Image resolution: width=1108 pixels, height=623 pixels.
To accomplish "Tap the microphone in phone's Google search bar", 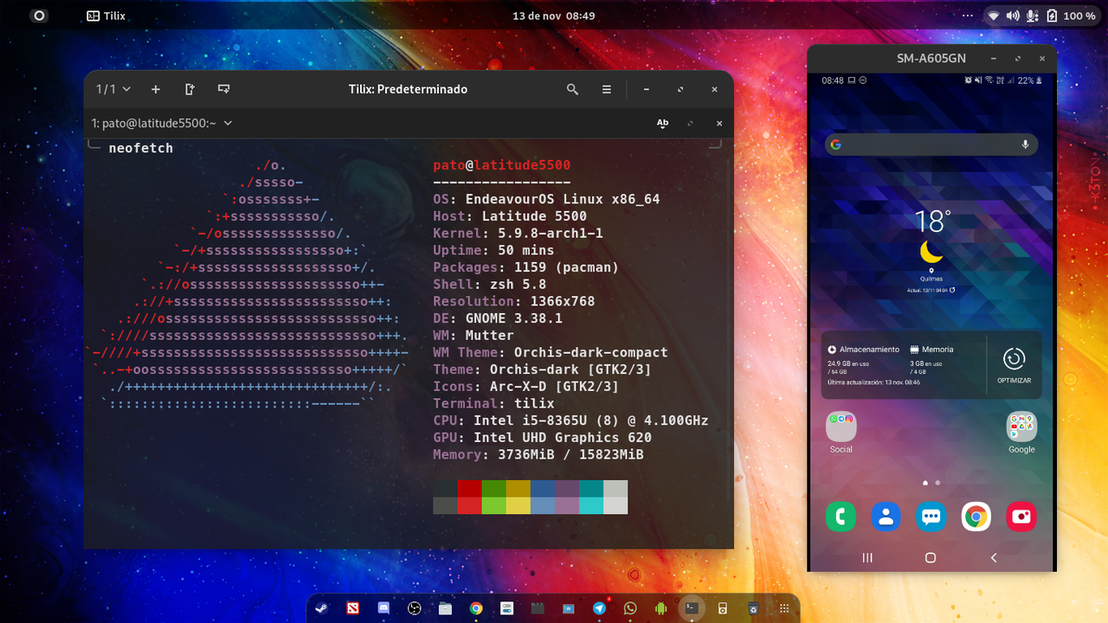I will click(1026, 145).
